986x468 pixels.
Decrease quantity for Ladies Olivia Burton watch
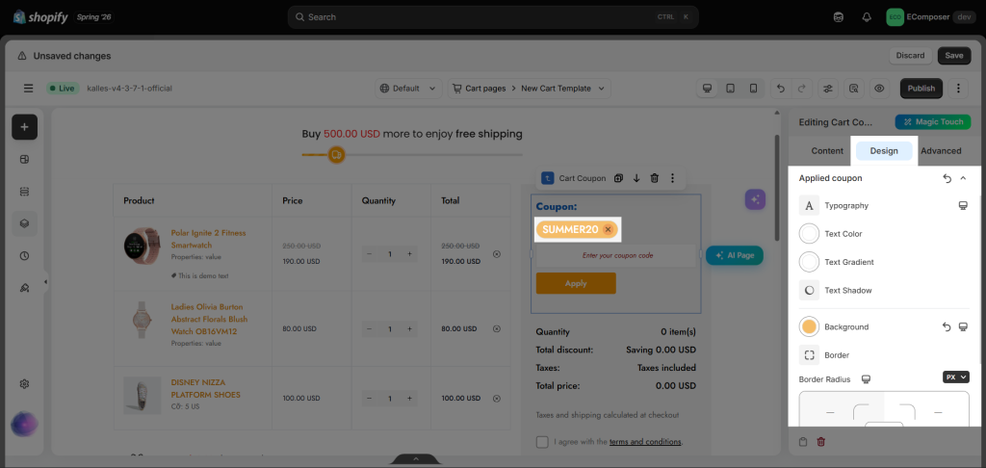(369, 329)
